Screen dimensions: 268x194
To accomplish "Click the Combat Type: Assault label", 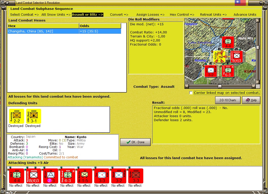I will tap(154, 87).
